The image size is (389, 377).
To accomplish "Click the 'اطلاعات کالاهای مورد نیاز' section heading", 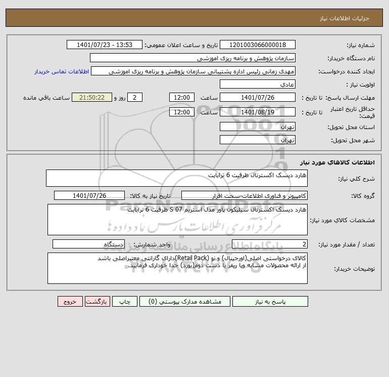I will [337, 162].
